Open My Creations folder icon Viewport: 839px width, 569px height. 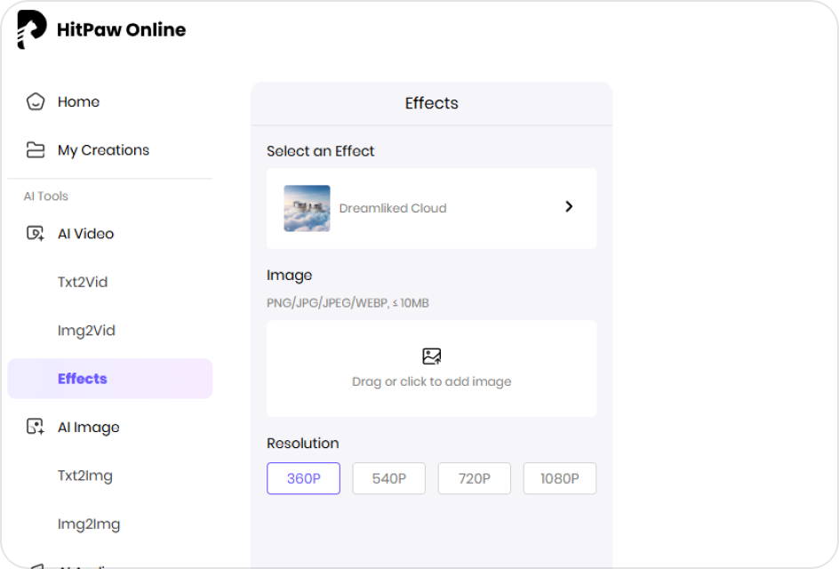(36, 149)
